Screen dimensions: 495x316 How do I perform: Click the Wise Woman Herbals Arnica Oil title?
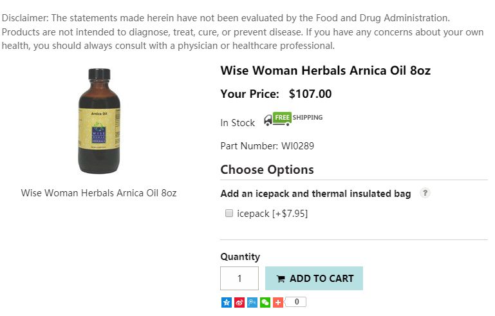coord(325,71)
